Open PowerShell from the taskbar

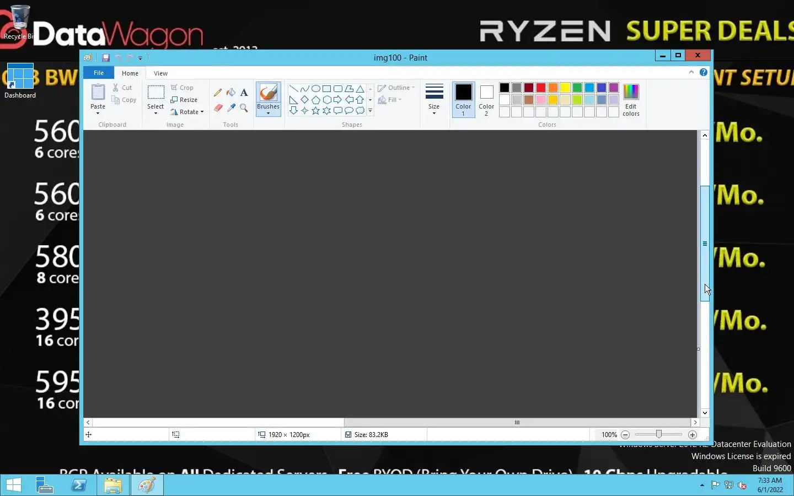(x=79, y=485)
